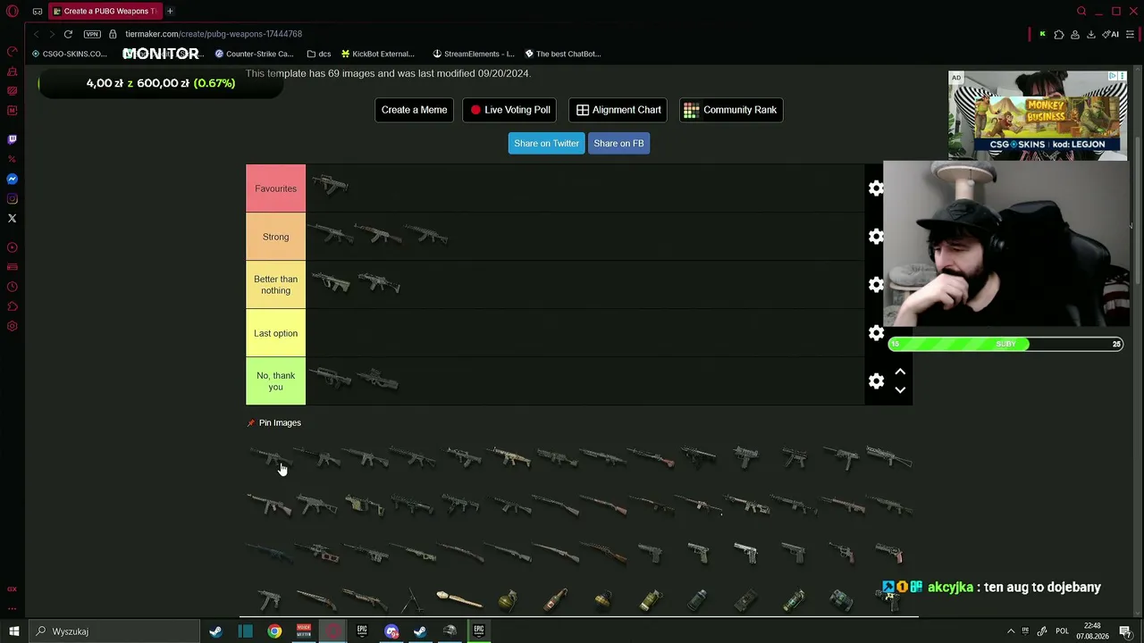
Task: Open the extensions puzzle icon
Action: (x=1059, y=34)
